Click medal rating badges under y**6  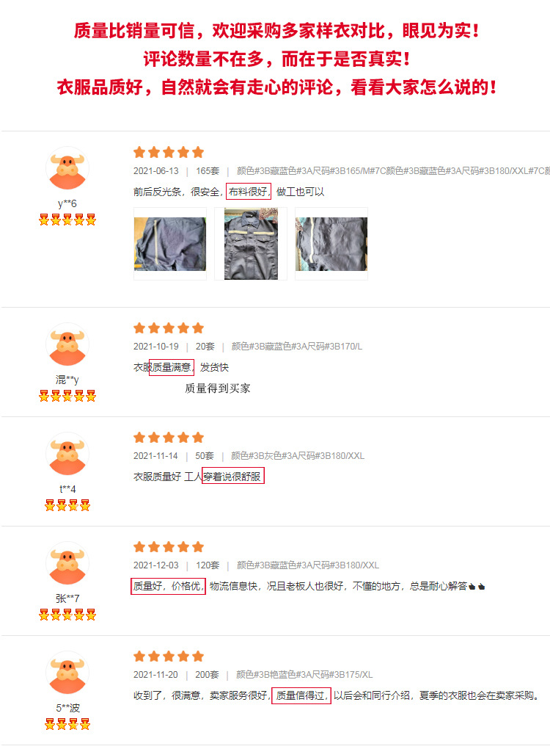pos(67,220)
